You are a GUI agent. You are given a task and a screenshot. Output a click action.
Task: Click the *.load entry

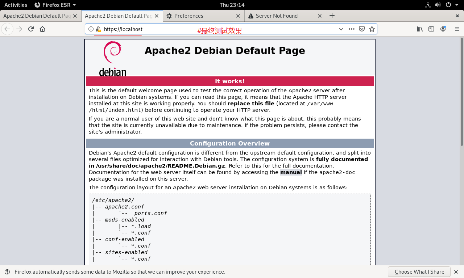[141, 226]
